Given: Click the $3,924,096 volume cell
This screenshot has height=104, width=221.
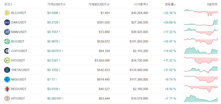Looking at the screenshot, I should pos(102,61).
